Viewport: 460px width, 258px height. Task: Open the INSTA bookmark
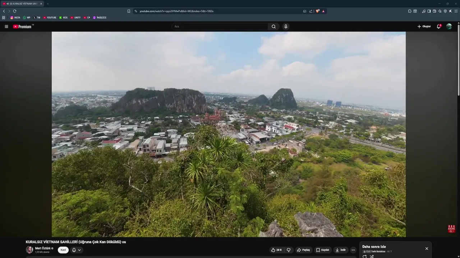pos(15,18)
